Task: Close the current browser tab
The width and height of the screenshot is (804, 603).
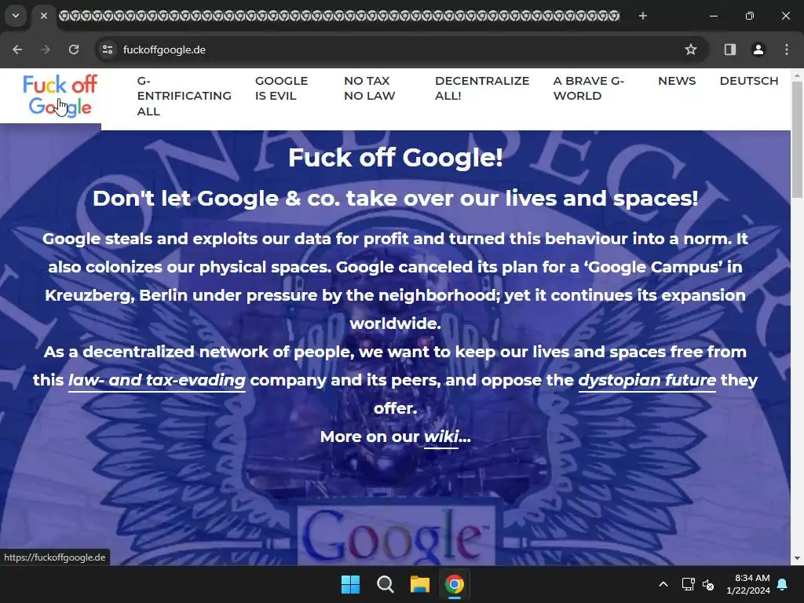Action: [44, 16]
